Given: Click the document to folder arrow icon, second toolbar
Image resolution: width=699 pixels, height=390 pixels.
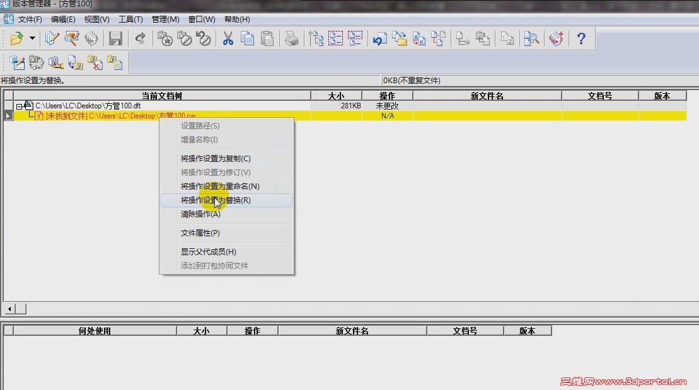Looking at the screenshot, I should click(x=76, y=62).
